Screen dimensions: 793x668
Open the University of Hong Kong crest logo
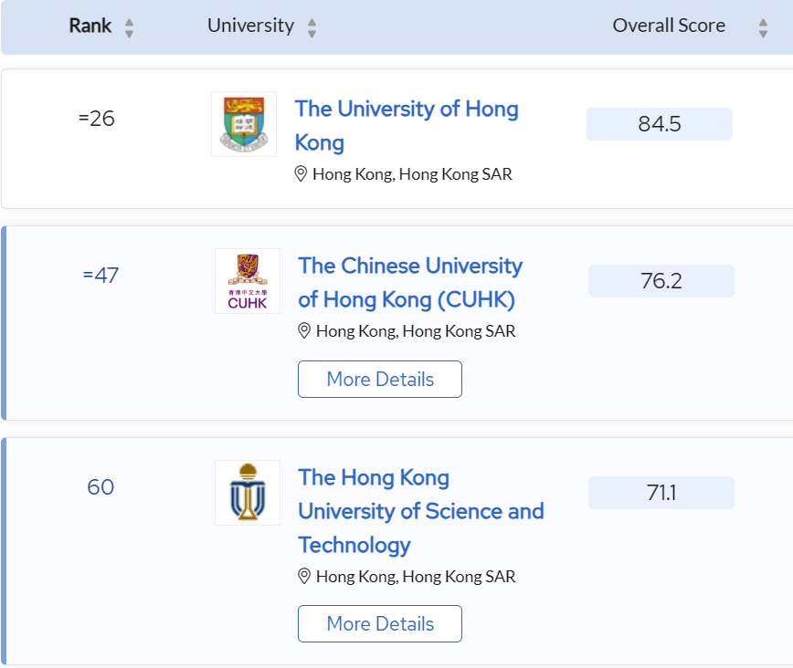click(244, 124)
